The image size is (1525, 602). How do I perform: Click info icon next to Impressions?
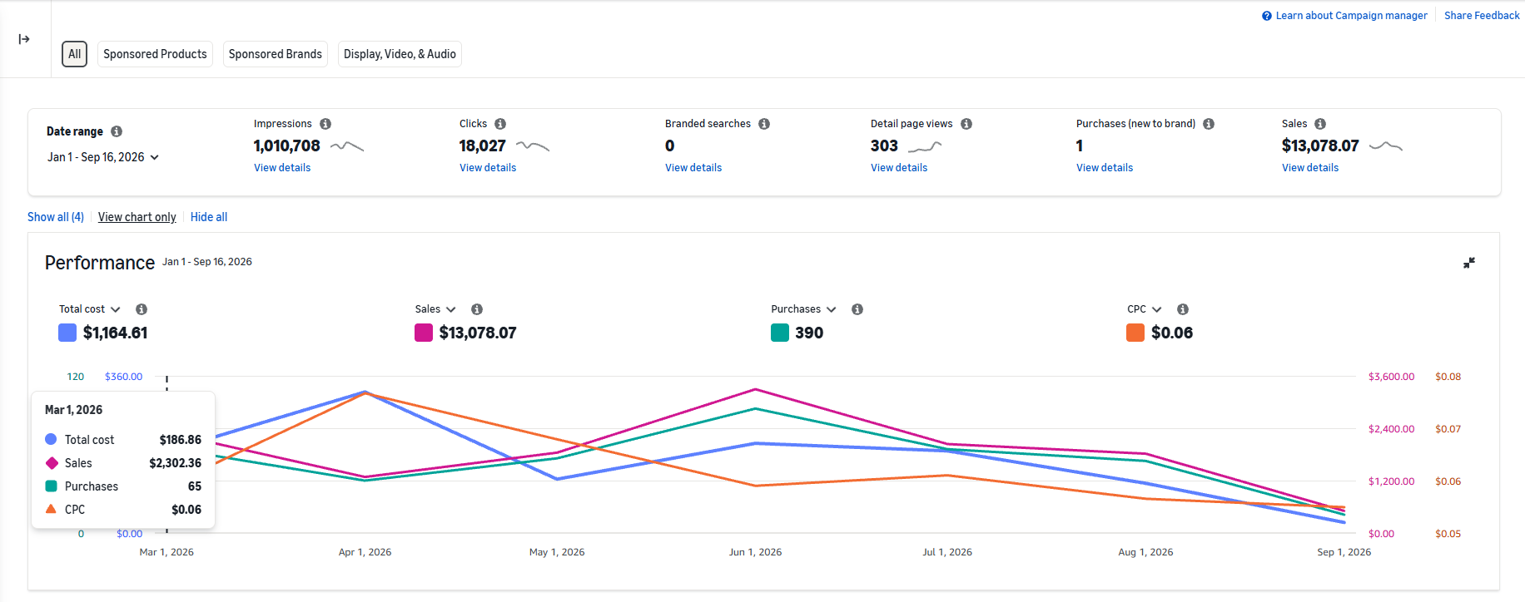pos(325,124)
